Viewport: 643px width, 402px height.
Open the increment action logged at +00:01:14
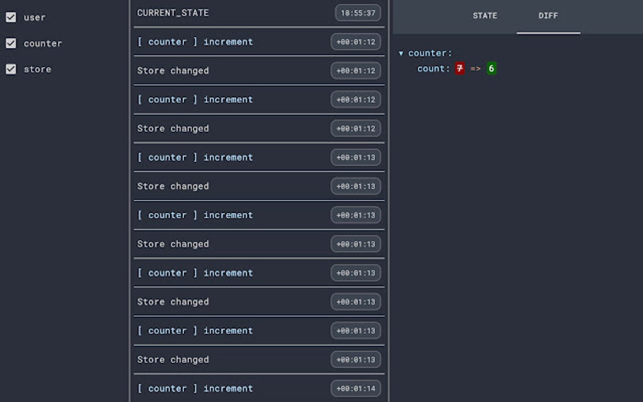195,388
